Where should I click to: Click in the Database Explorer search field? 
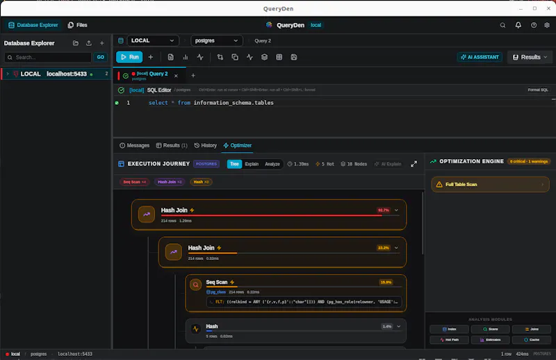click(48, 57)
